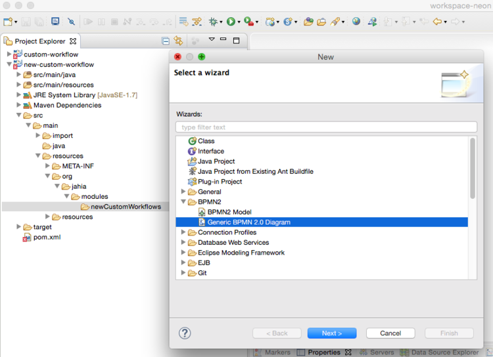
Task: Open dropdown arrow beside Search flashlight icon
Action: (343, 22)
